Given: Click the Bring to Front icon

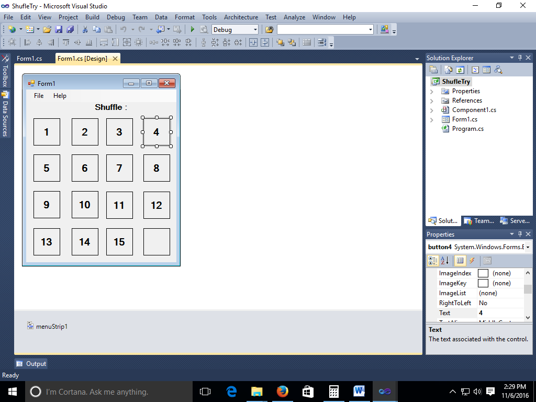Looking at the screenshot, I should click(x=281, y=42).
